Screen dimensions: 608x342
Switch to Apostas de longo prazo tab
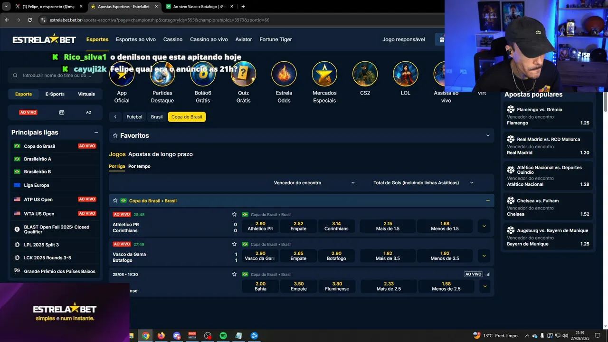tap(161, 154)
